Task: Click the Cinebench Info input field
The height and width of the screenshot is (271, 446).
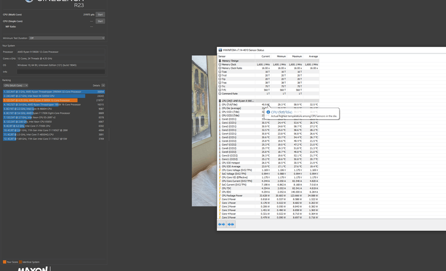Action: click(61, 72)
